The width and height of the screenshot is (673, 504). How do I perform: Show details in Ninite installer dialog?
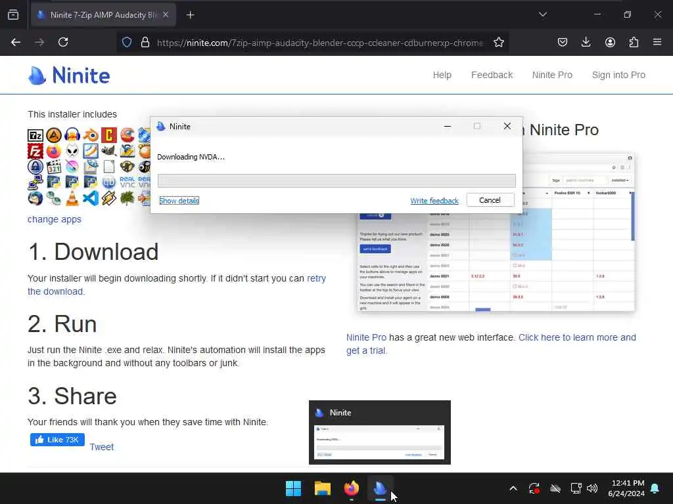click(179, 201)
